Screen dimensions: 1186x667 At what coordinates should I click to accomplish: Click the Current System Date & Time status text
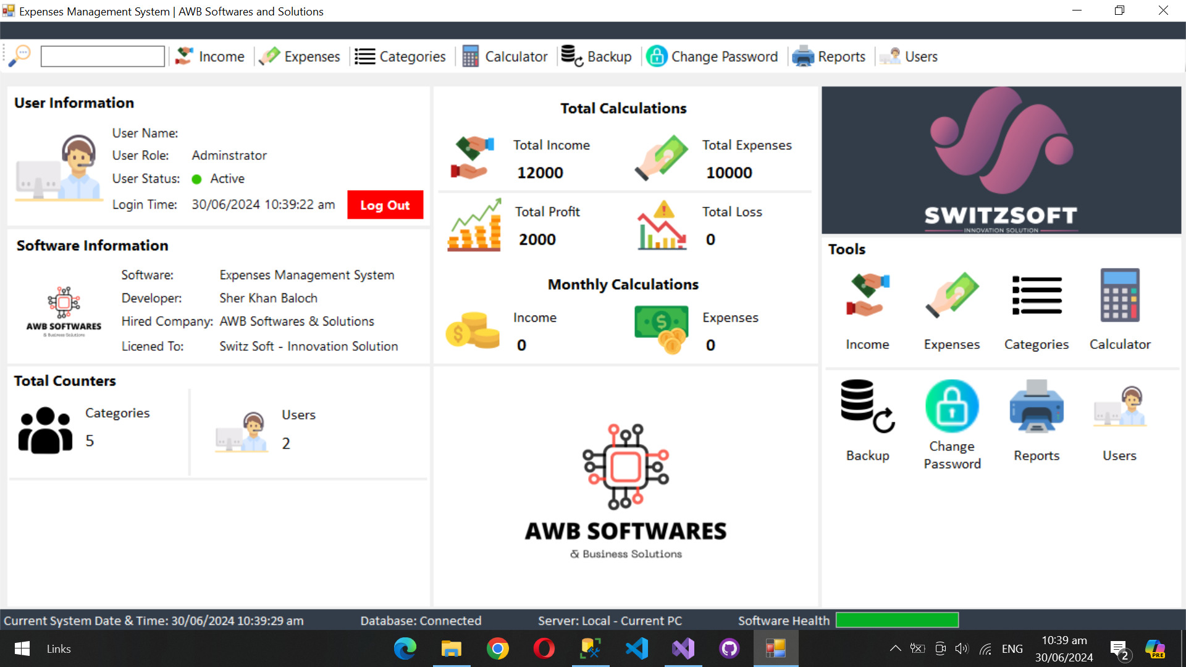pos(154,621)
